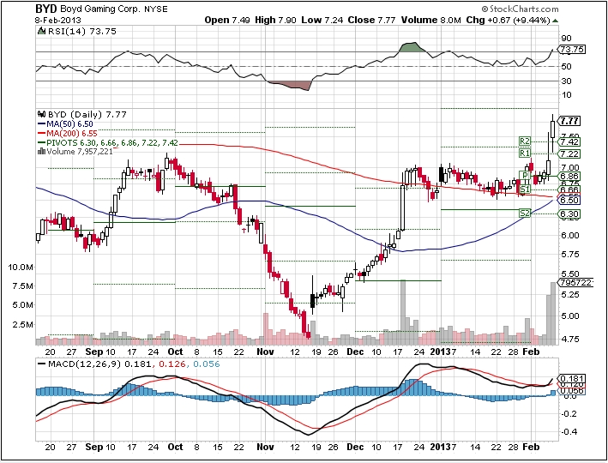This screenshot has width=608, height=463.
Task: Click the Low 7.24 value
Action: point(322,21)
